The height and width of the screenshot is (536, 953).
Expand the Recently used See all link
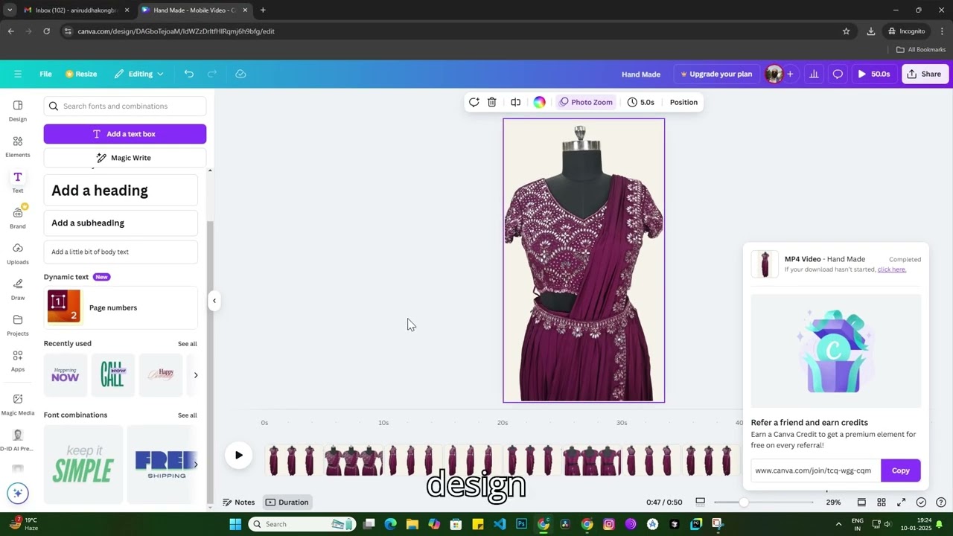(188, 344)
